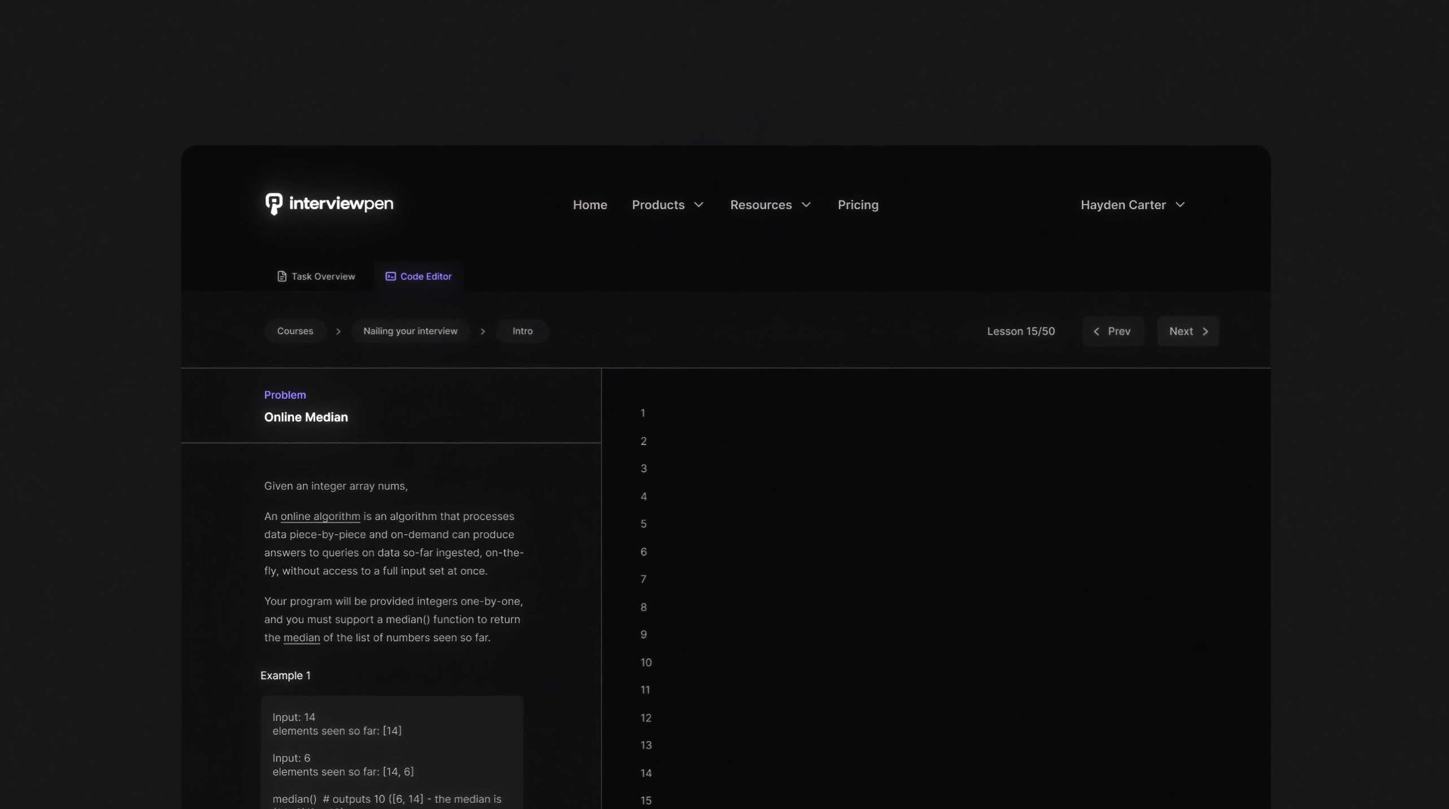The width and height of the screenshot is (1449, 809).
Task: Click the breadcrumb chevron after Courses
Action: pyautogui.click(x=338, y=332)
